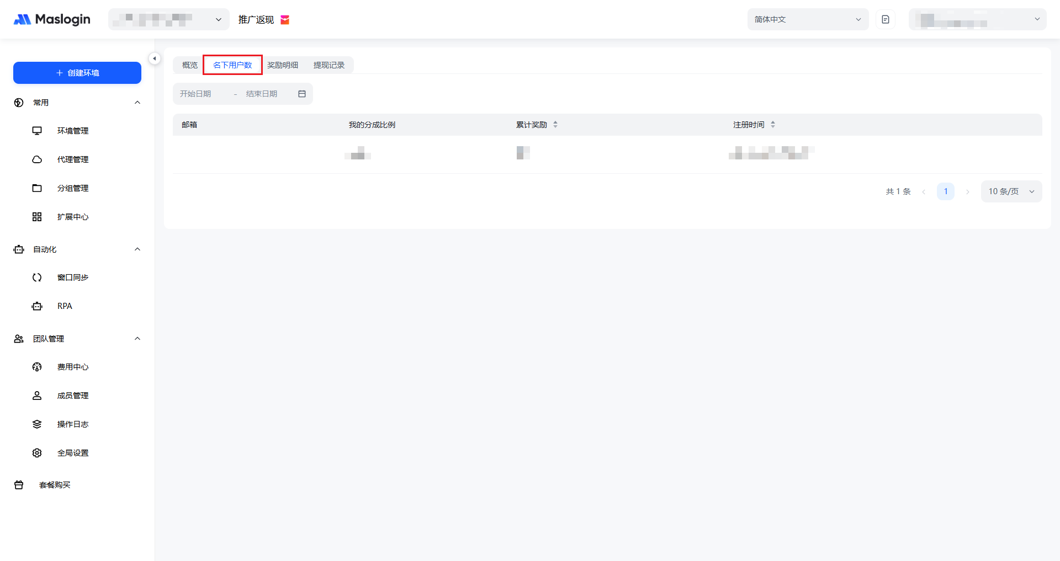
Task: Click the 创建环境 button
Action: pyautogui.click(x=77, y=73)
